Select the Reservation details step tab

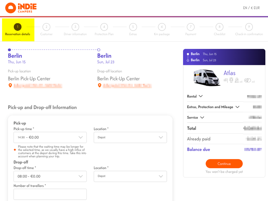click(18, 30)
